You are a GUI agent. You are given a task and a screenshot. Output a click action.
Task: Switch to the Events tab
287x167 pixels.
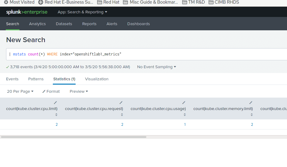[12, 79]
